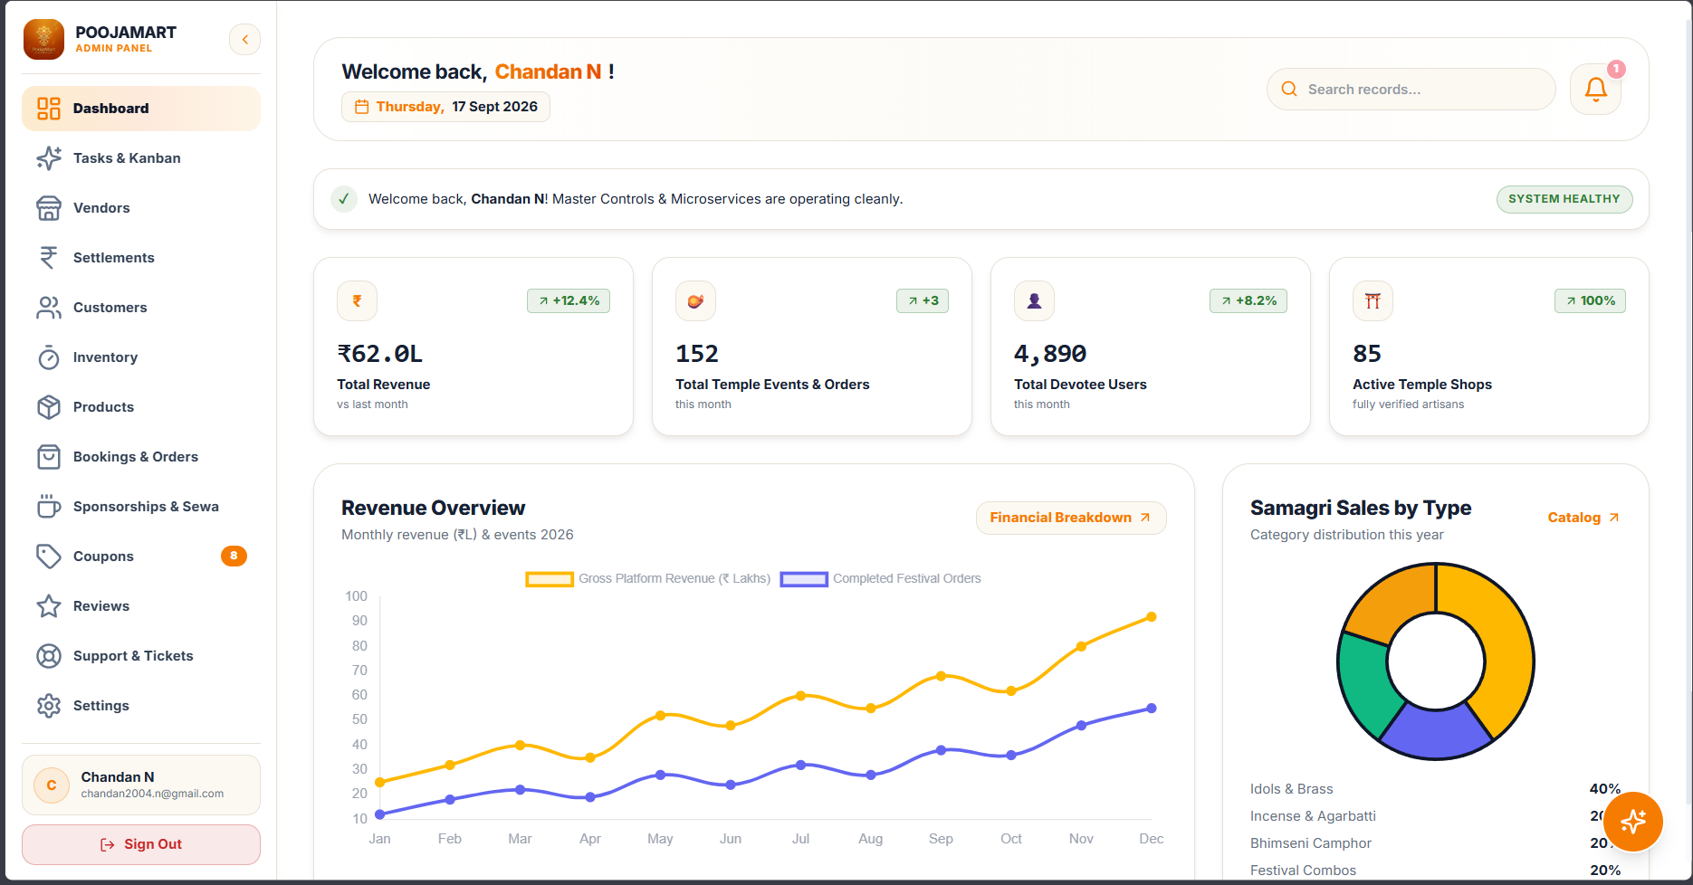Click the Chandan N profile card

click(x=141, y=785)
